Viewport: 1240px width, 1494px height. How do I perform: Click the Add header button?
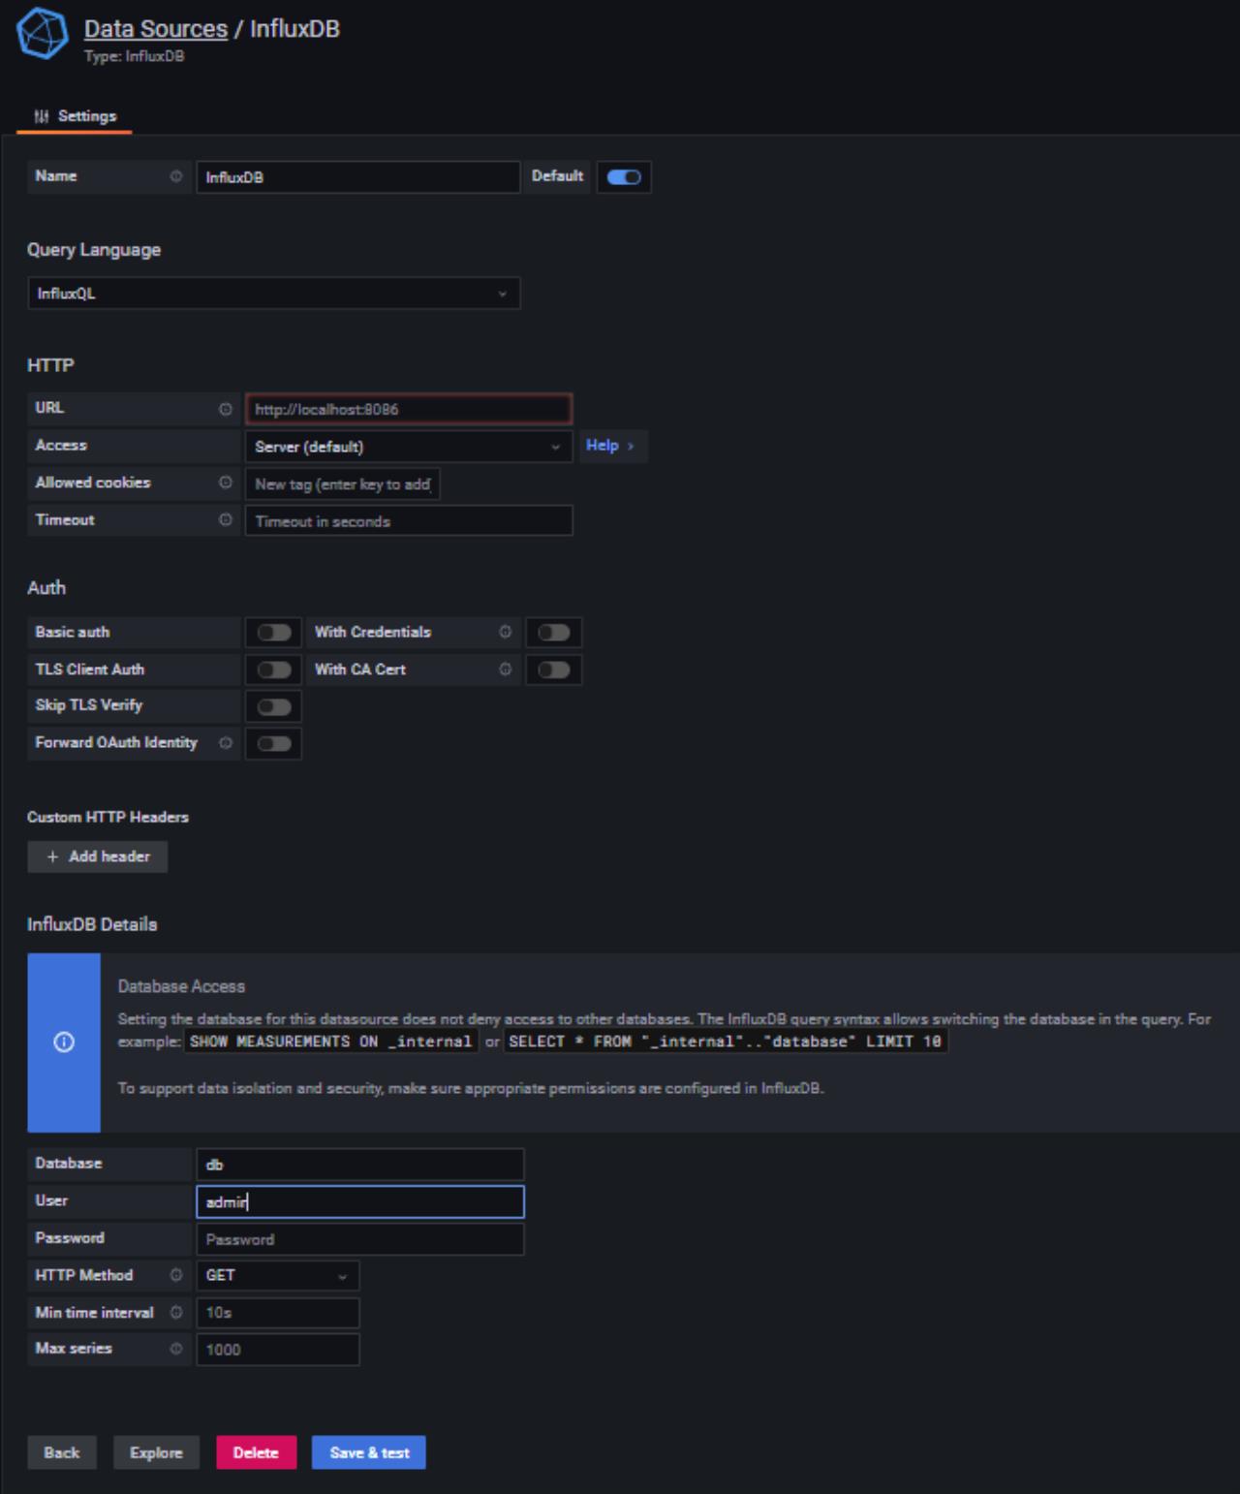[x=98, y=856]
